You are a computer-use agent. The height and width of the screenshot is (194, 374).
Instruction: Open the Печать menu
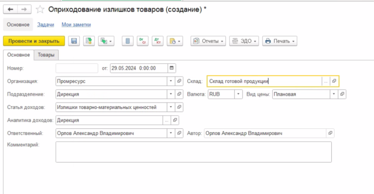coord(280,41)
